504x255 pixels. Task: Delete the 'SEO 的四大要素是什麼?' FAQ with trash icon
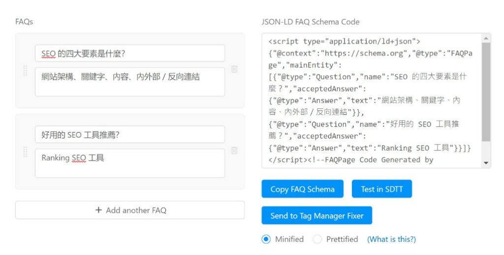point(234,69)
